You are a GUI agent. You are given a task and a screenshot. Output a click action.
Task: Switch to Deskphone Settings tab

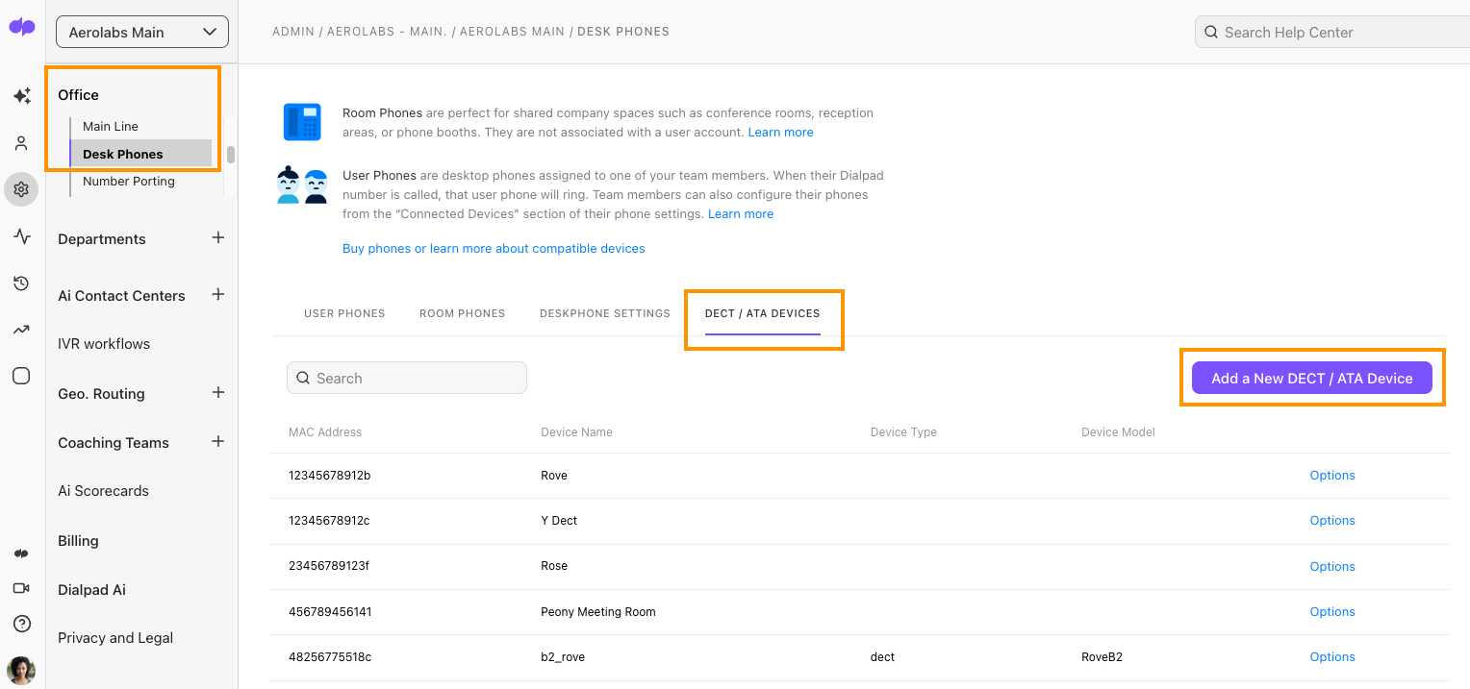coord(605,313)
